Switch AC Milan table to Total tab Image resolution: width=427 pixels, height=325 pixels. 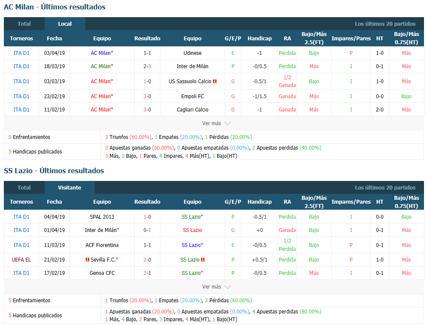point(24,24)
